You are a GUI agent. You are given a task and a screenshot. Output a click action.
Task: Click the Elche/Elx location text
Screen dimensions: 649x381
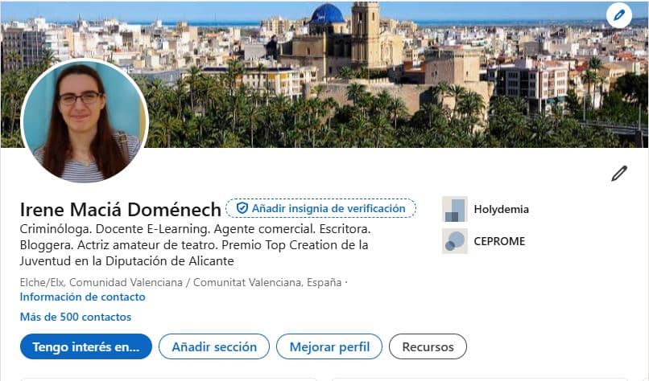(181, 282)
